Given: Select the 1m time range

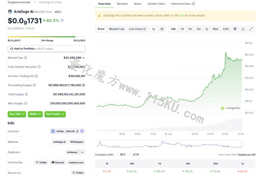Looking at the screenshot, I should [x=190, y=29].
